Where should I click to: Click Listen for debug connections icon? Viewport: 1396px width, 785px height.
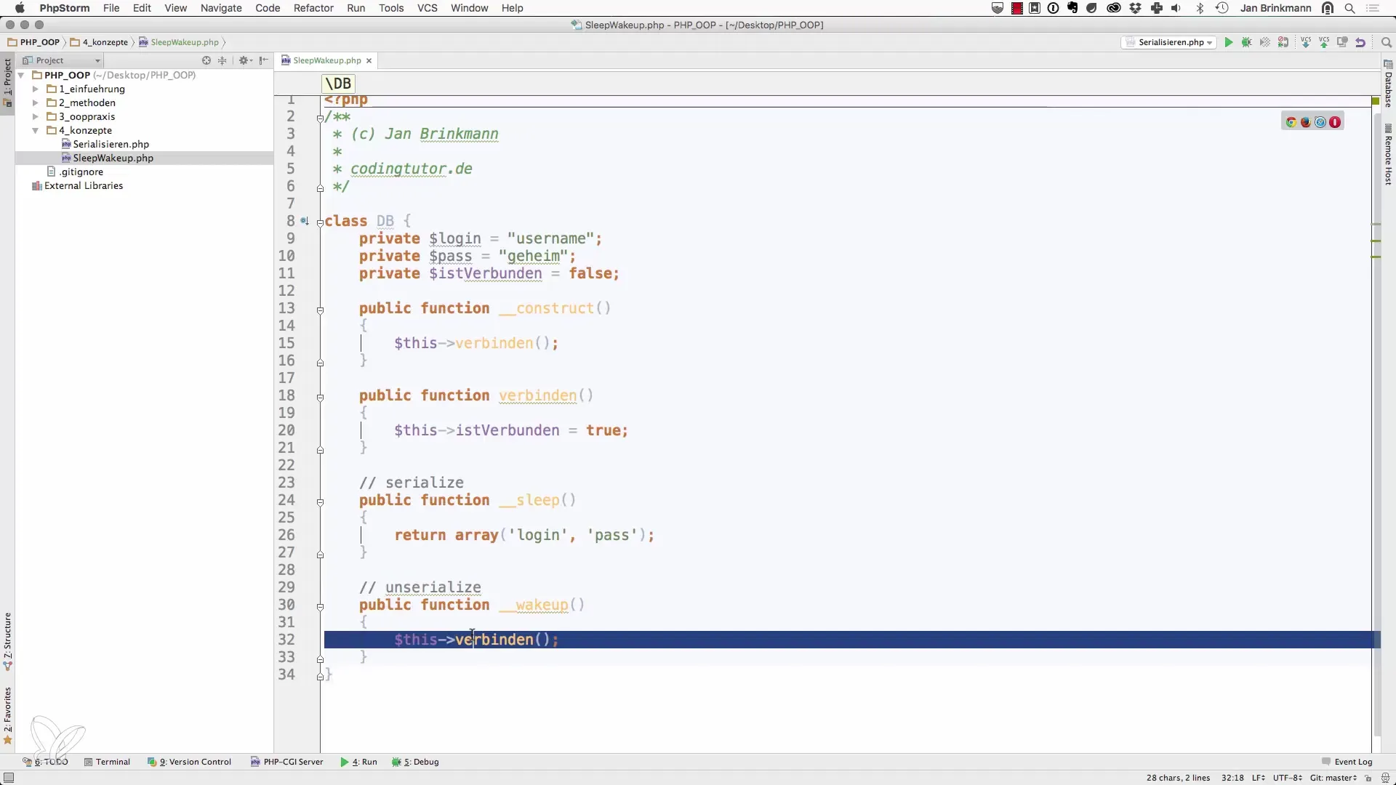click(x=1283, y=42)
